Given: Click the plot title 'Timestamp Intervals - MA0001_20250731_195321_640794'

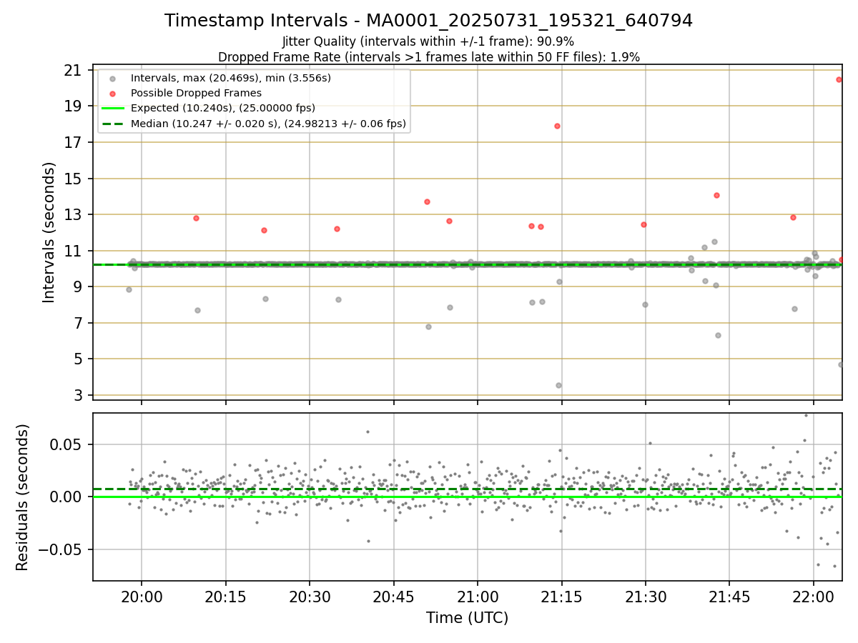Looking at the screenshot, I should click(x=428, y=21).
